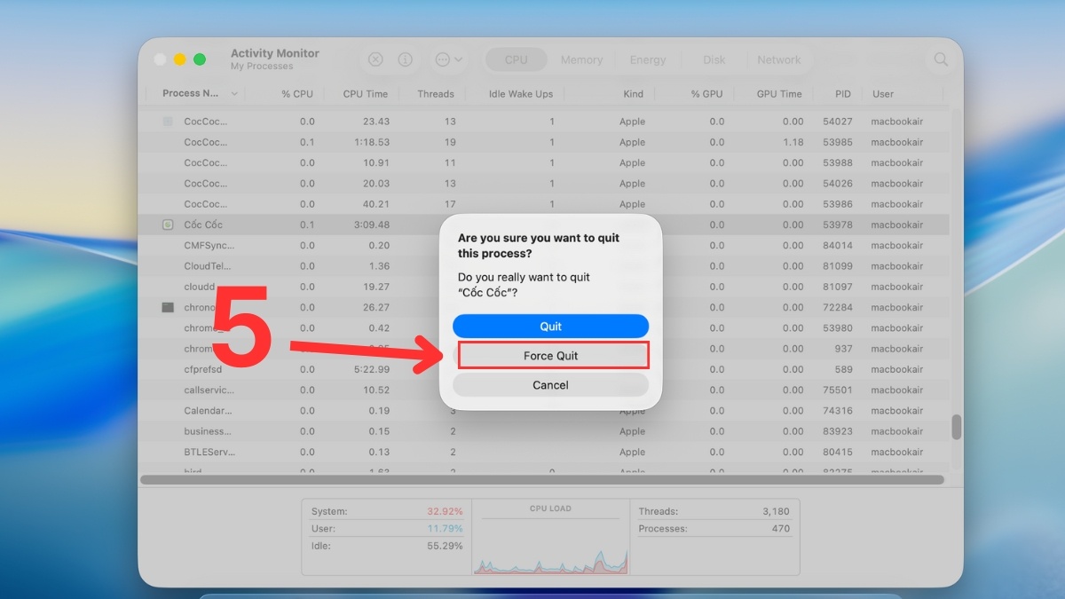Click the 'My Processes' subtitle
The width and height of the screenshot is (1065, 599).
pyautogui.click(x=262, y=67)
